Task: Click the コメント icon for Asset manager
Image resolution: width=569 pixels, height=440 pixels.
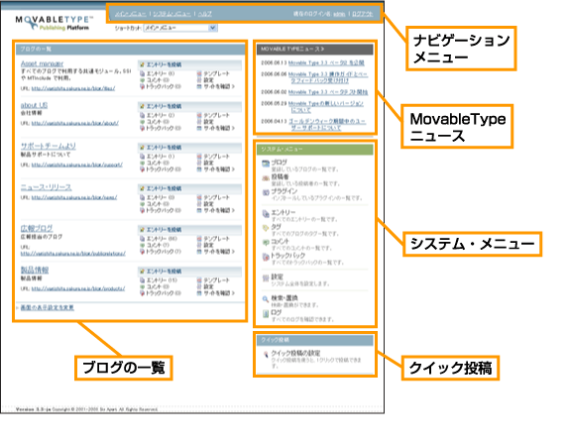Action: tap(143, 80)
